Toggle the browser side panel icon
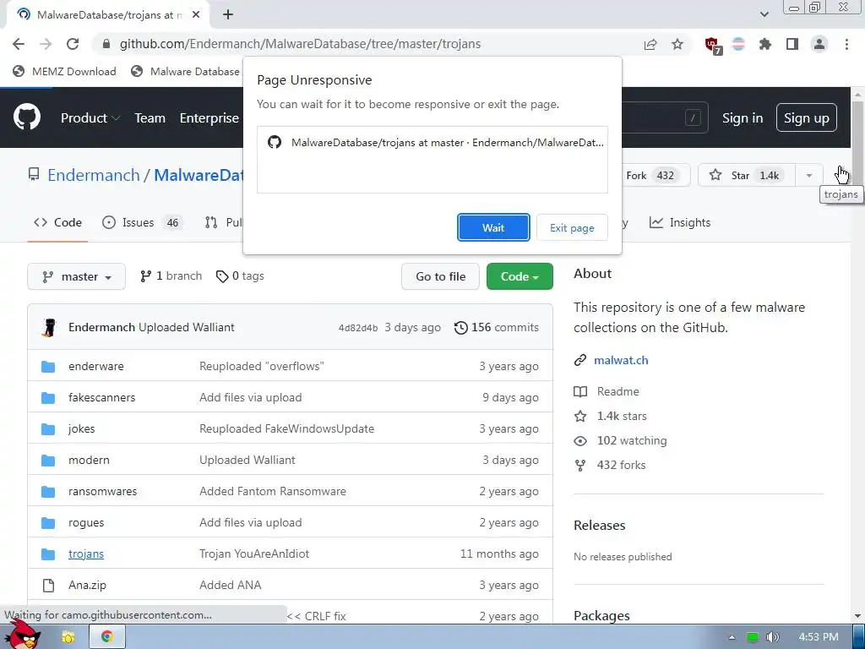 tap(792, 44)
